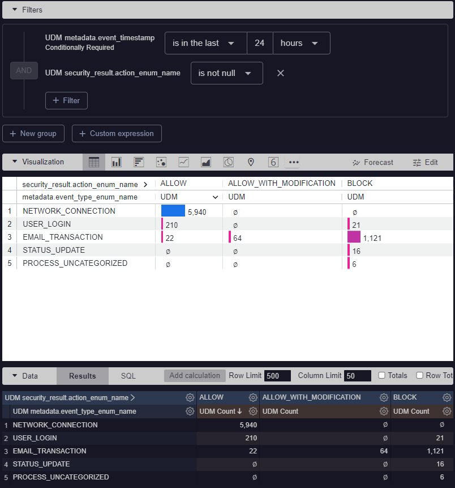
Task: Select the bar chart visualization
Action: coord(139,162)
